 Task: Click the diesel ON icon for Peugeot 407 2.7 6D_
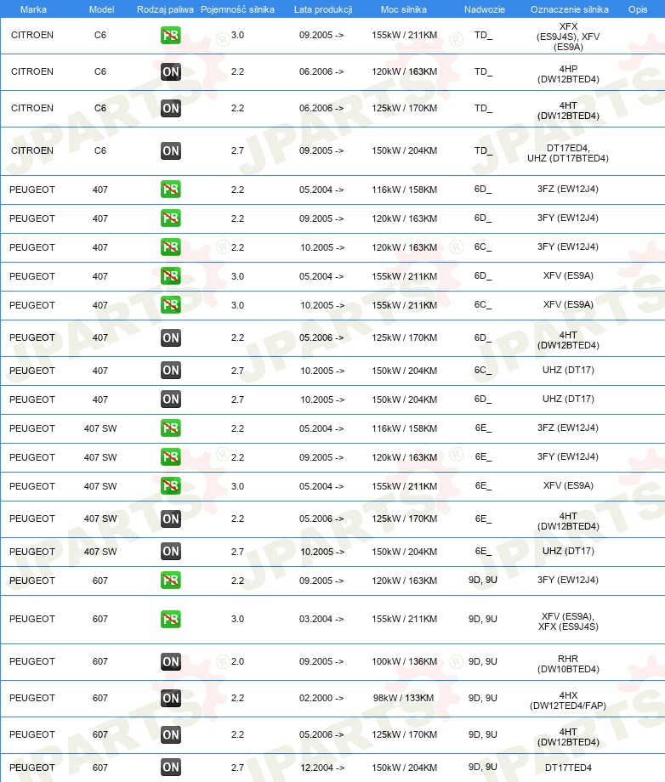(x=171, y=399)
